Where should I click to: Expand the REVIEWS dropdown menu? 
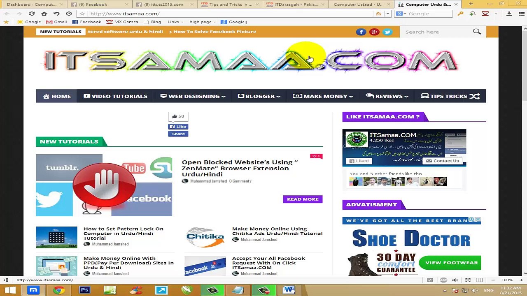click(387, 96)
